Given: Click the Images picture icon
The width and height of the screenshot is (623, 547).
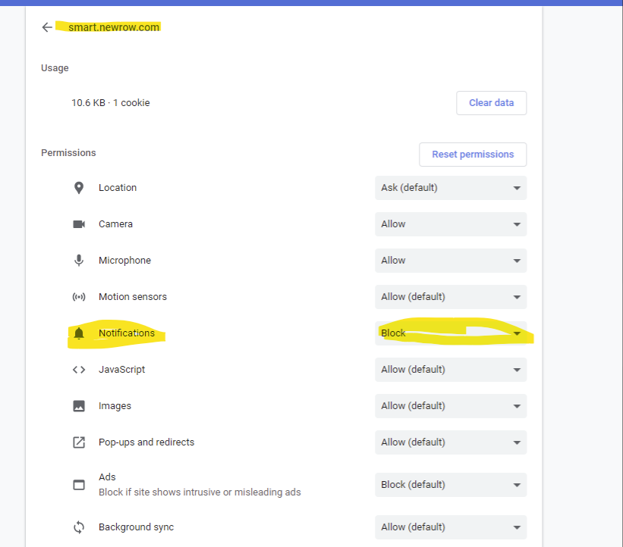Looking at the screenshot, I should point(79,406).
